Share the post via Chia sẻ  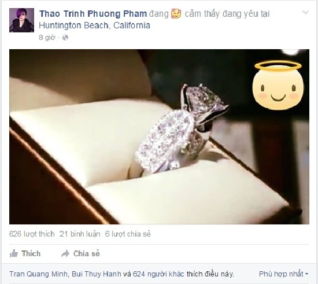coord(80,253)
